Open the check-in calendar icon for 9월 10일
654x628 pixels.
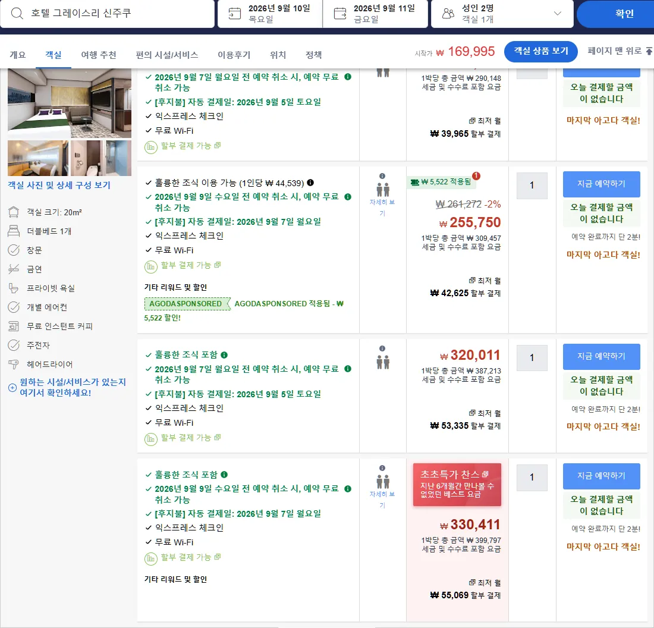click(x=235, y=13)
